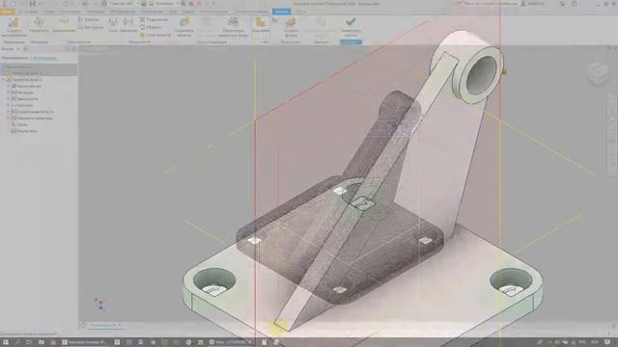Select the Результаты item in browser tree
Screen dimensions: 618x347
click(24, 131)
